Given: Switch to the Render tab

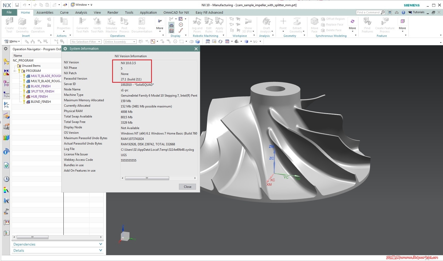Looking at the screenshot, I should point(113,12).
